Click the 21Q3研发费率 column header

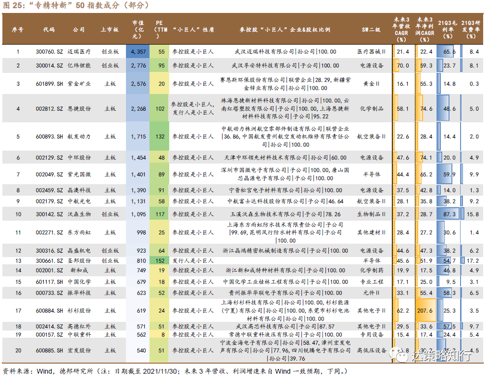pos(471,30)
